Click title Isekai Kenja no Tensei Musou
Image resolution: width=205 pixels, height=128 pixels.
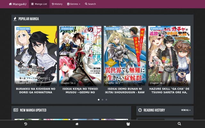coord(80,91)
